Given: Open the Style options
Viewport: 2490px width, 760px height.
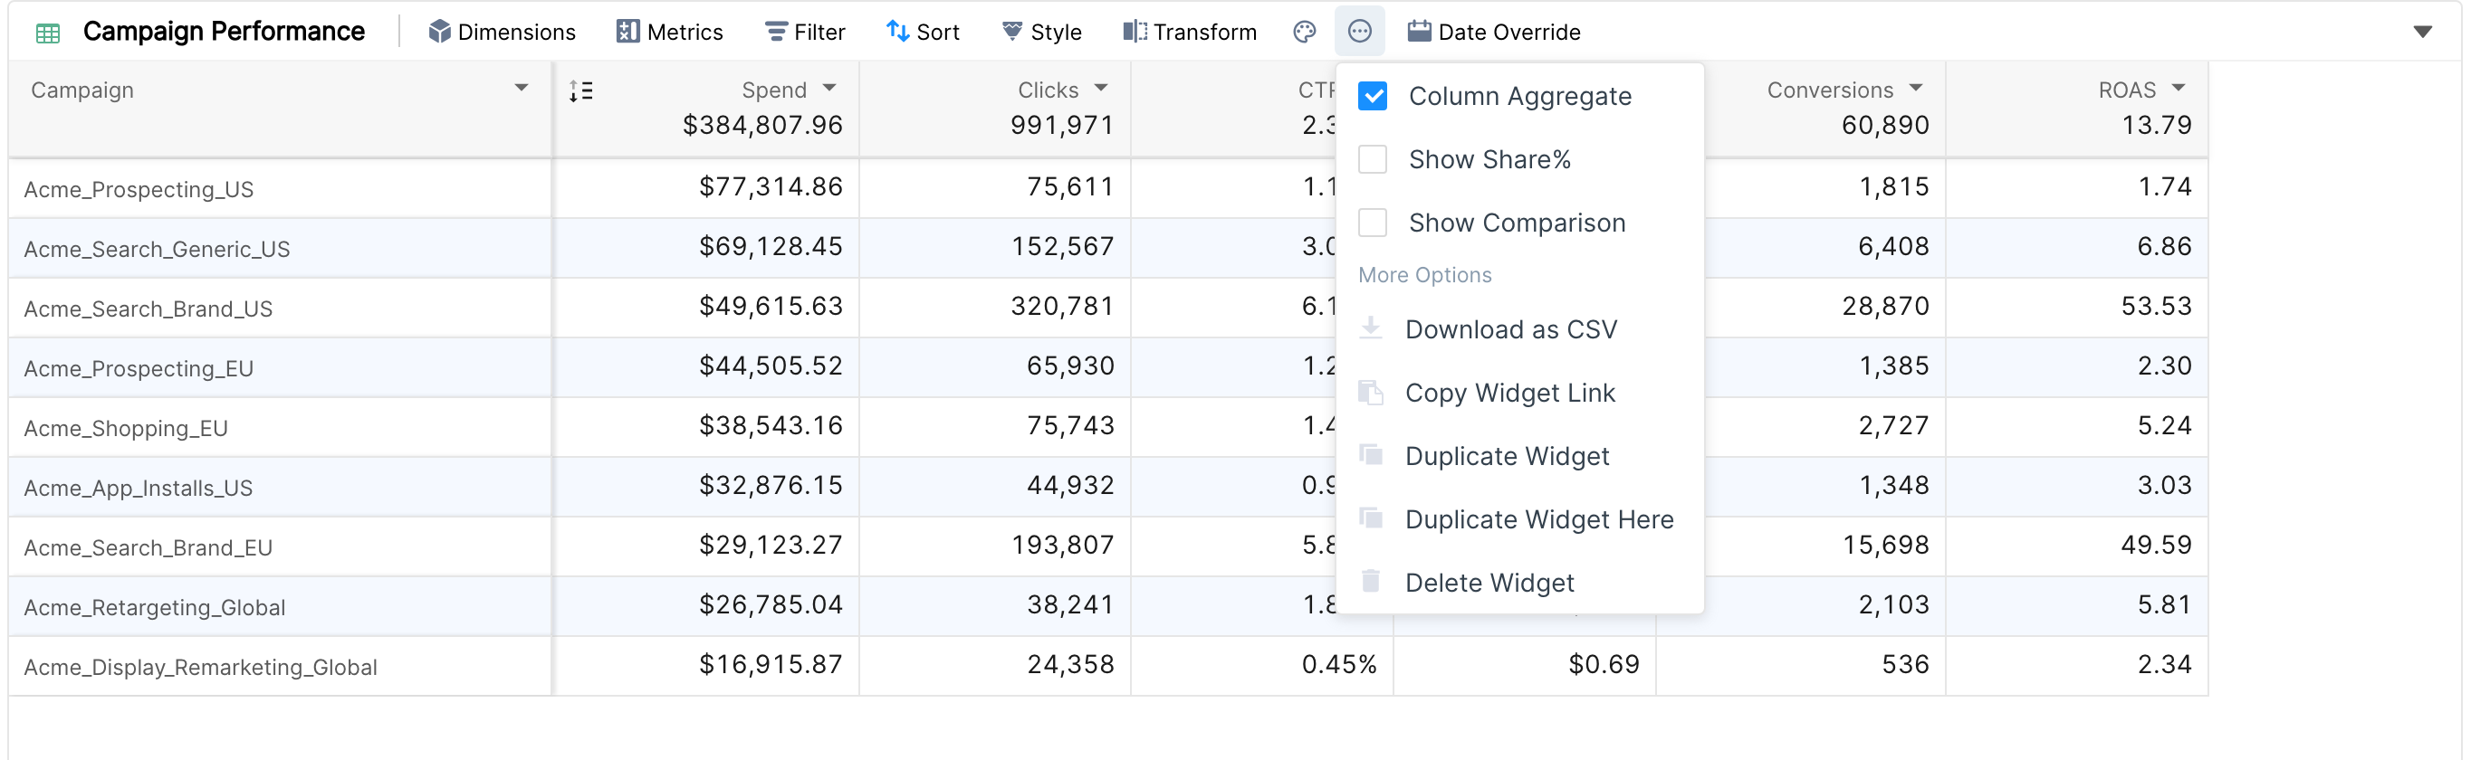Looking at the screenshot, I should tap(1041, 32).
